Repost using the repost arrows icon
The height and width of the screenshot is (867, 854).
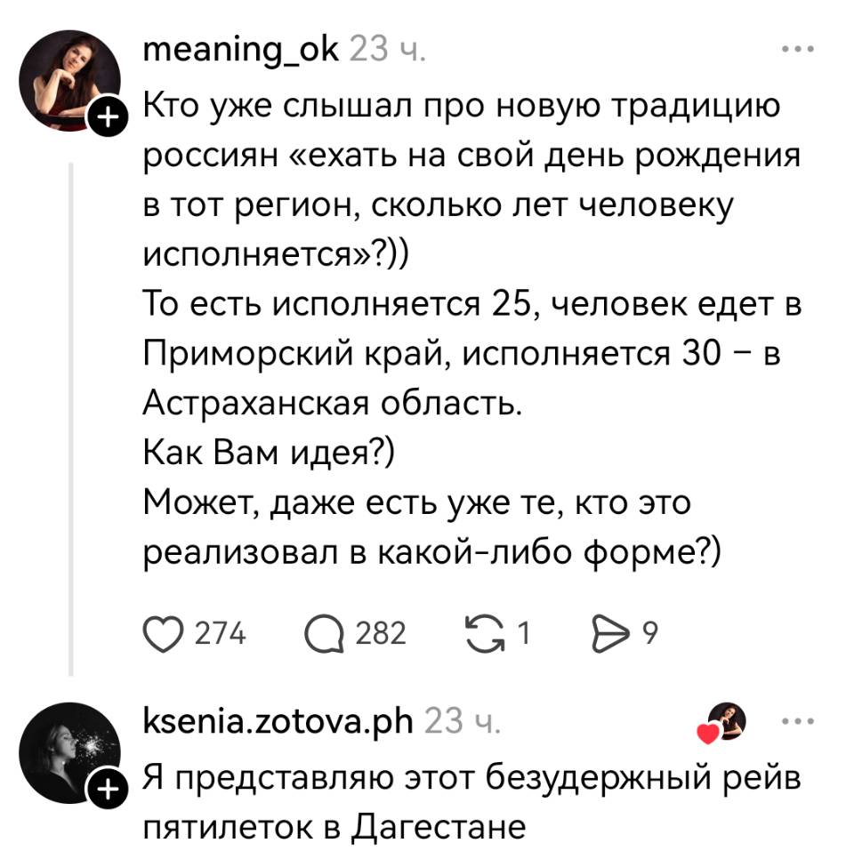click(x=485, y=633)
